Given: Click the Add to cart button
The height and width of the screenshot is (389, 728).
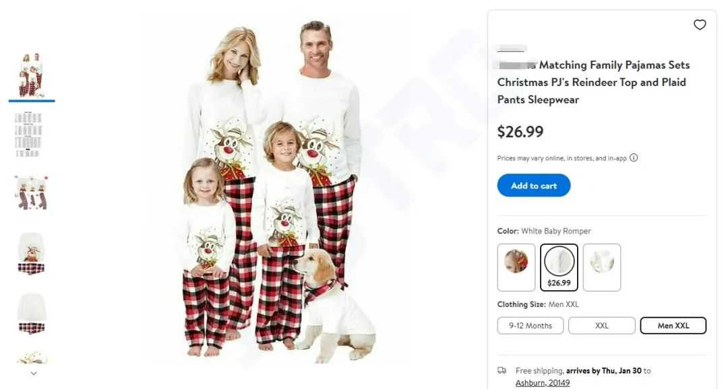Looking at the screenshot, I should click(x=533, y=186).
